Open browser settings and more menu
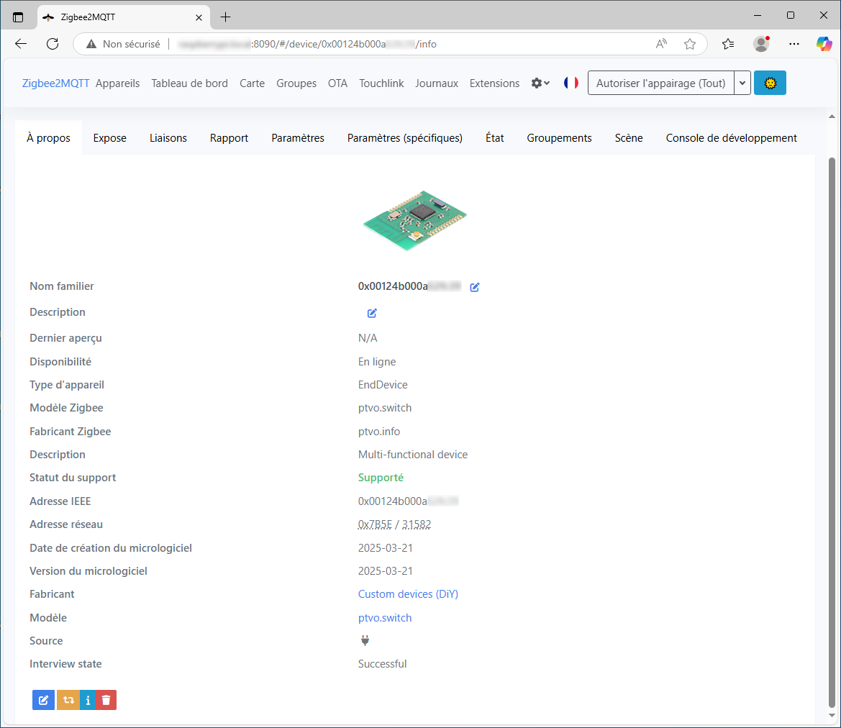841x728 pixels. click(794, 44)
